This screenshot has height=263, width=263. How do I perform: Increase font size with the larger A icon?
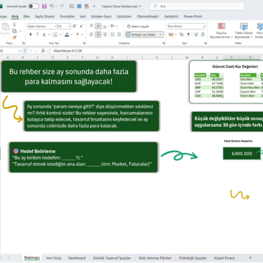[x=75, y=26]
